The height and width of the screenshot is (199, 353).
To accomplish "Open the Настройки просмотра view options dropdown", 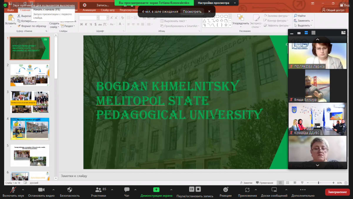I will [x=217, y=3].
